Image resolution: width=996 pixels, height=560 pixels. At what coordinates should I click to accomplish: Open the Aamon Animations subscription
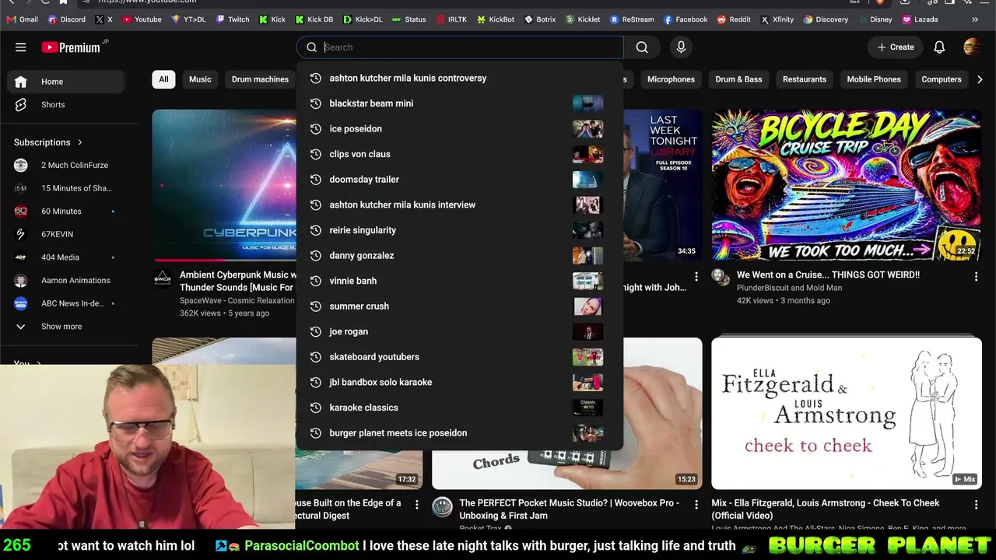66,281
